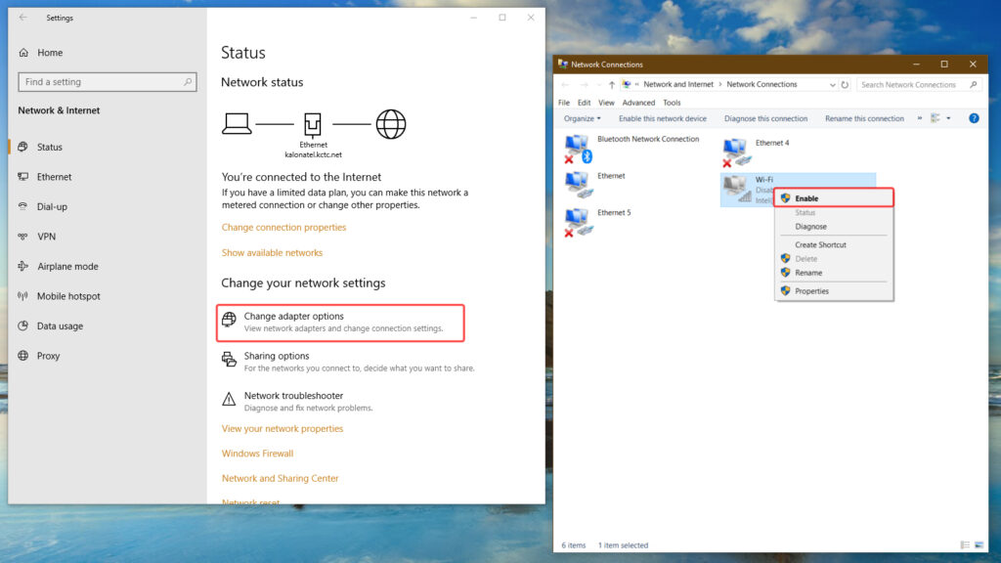
Task: Focus the Search Network Connections box
Action: (919, 85)
